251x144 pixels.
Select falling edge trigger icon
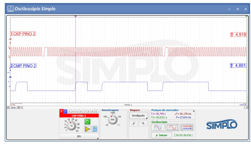point(143,123)
